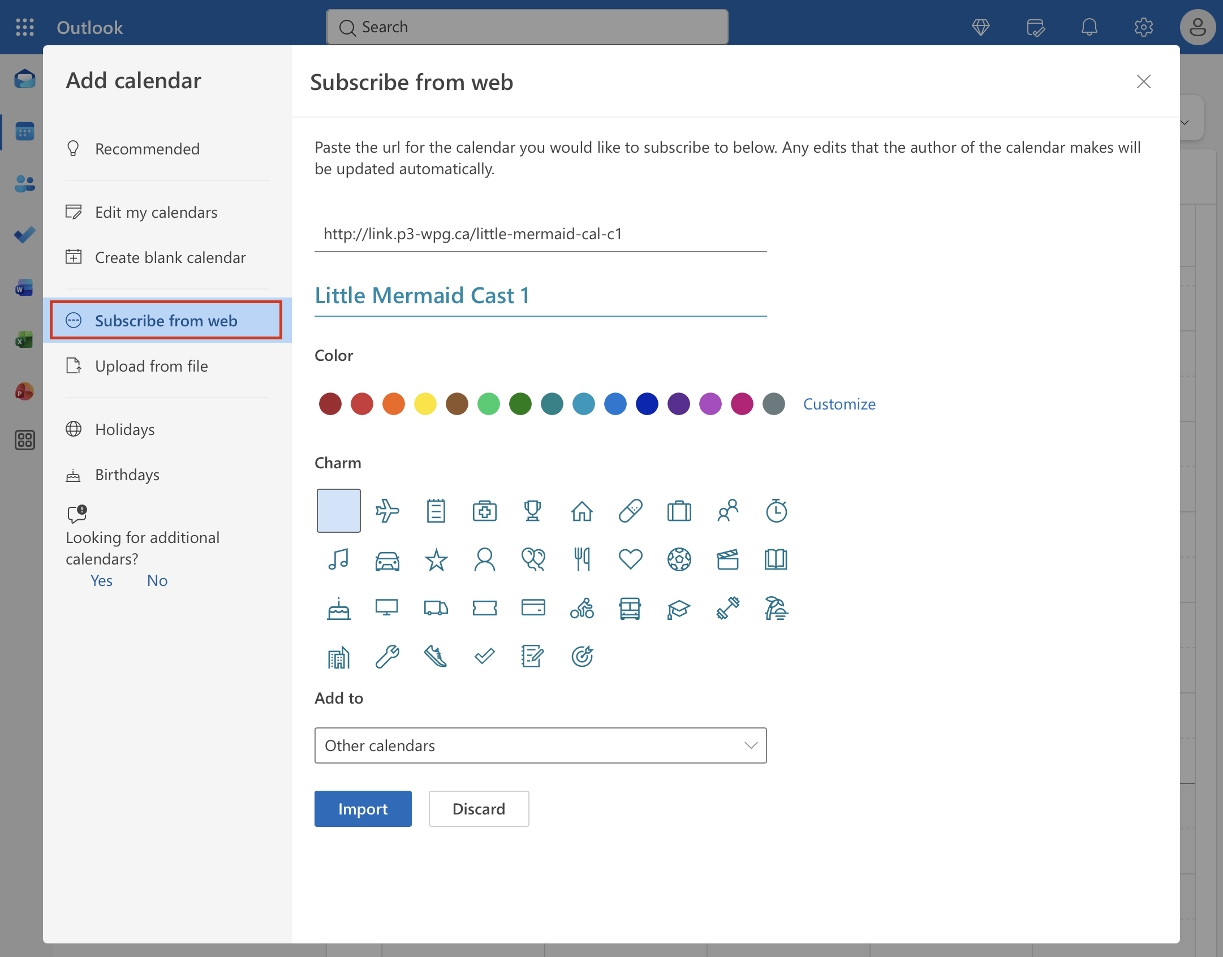Select the star charm icon
The height and width of the screenshot is (957, 1223).
click(x=436, y=559)
